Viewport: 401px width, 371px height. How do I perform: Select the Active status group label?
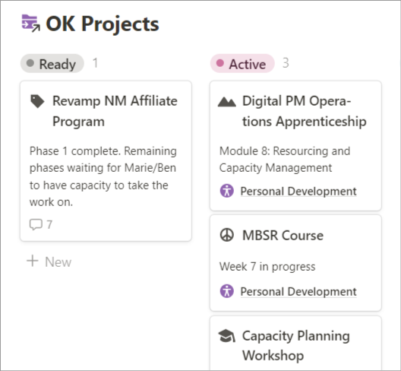tap(242, 64)
